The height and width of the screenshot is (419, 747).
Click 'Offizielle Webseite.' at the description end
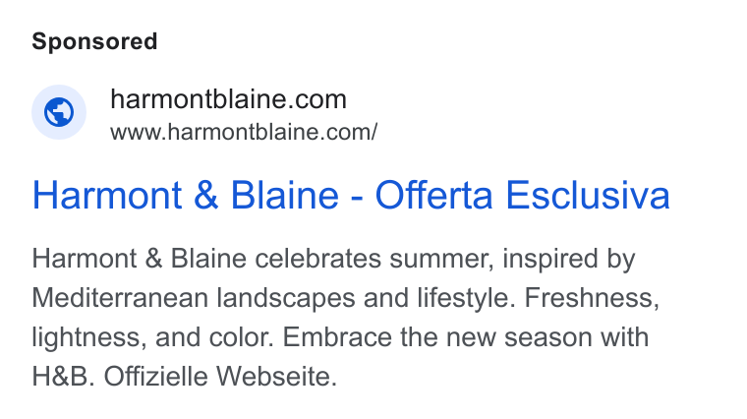click(220, 376)
